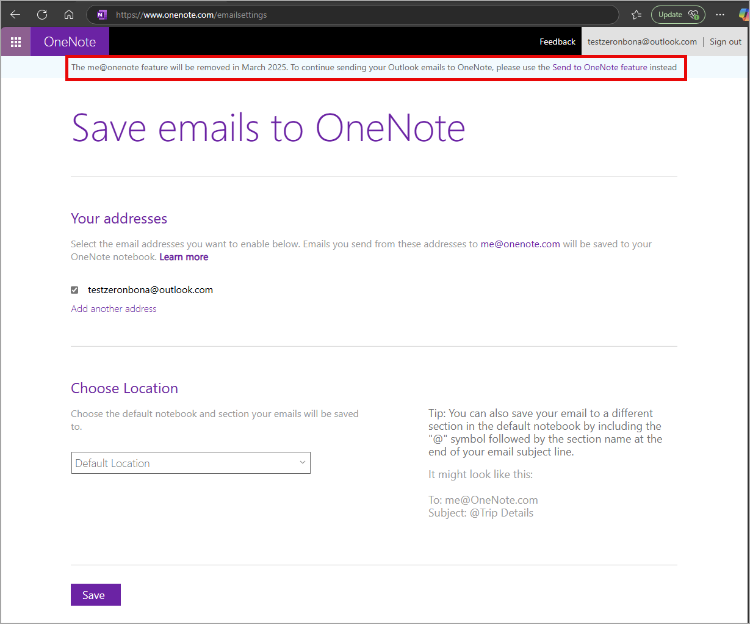The width and height of the screenshot is (750, 624).
Task: Add another email address
Action: pyautogui.click(x=114, y=309)
